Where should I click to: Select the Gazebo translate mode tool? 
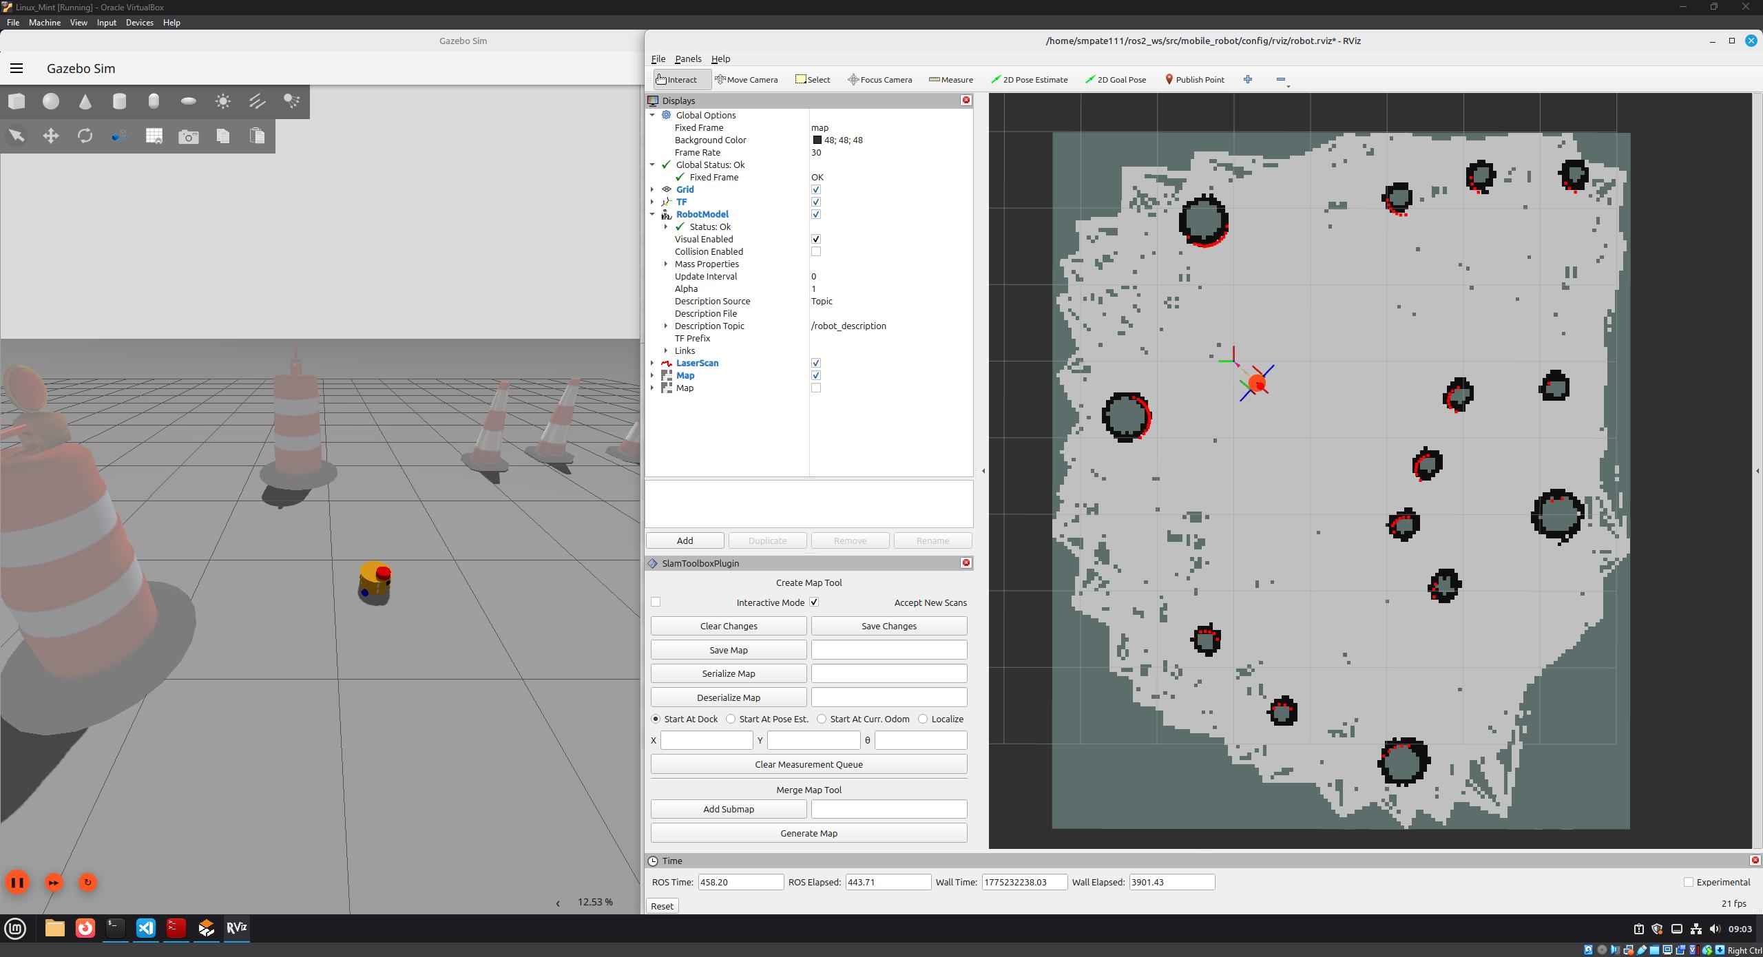tap(51, 136)
